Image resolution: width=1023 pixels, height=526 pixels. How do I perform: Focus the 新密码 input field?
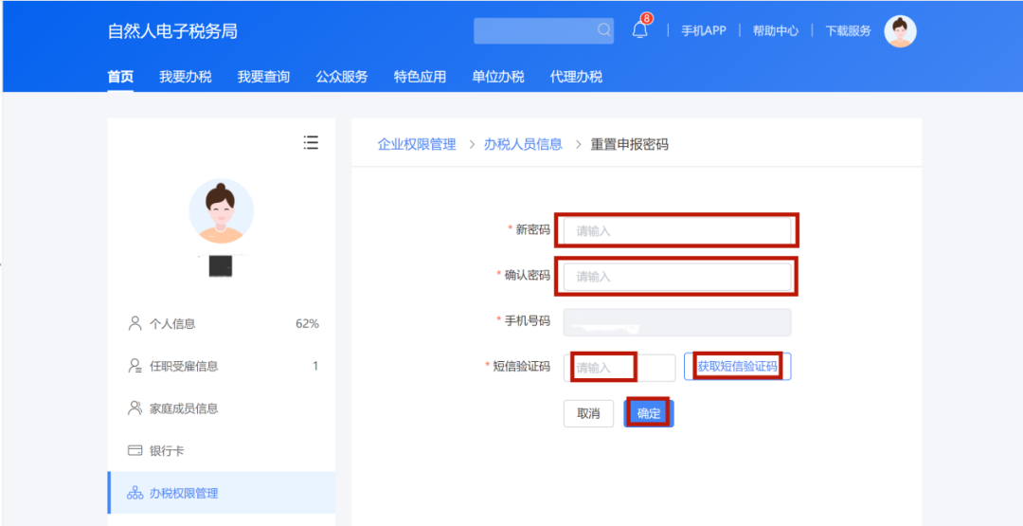677,229
